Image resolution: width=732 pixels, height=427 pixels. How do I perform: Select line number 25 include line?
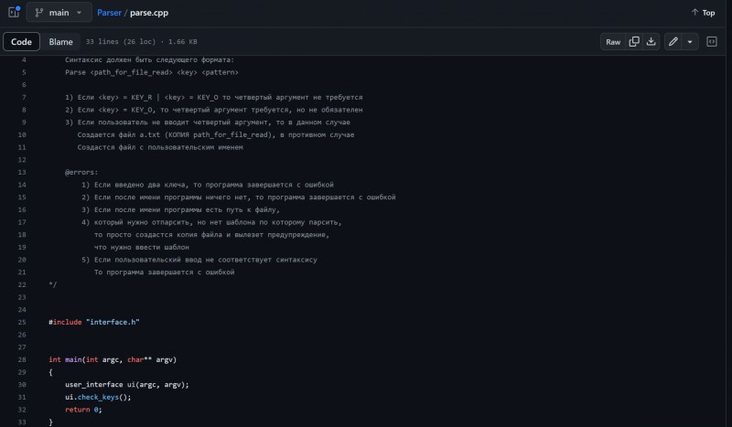click(22, 322)
